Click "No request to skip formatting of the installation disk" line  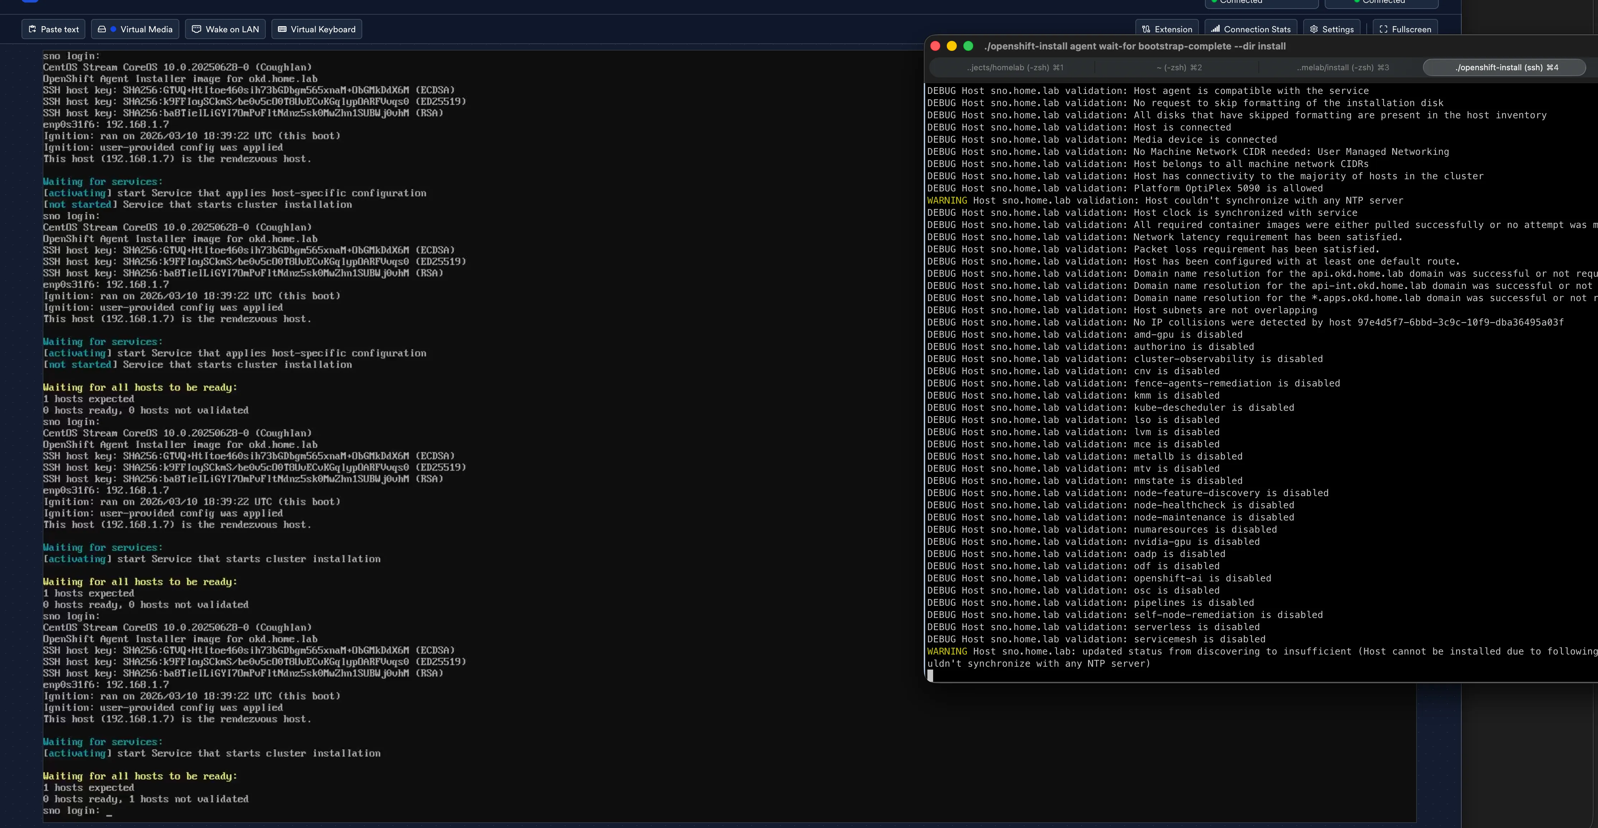[1186, 103]
